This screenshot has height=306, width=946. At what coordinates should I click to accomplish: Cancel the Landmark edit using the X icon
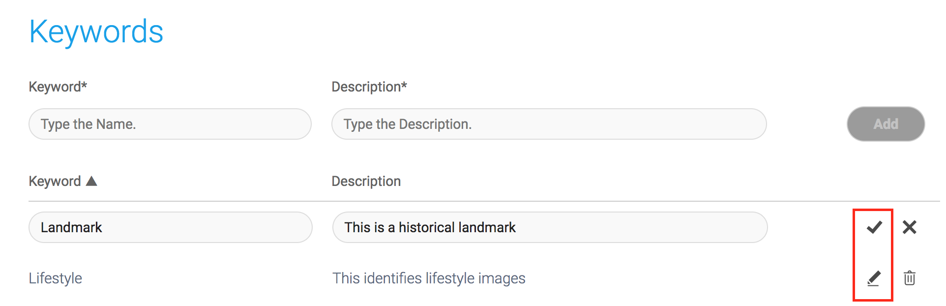[910, 227]
